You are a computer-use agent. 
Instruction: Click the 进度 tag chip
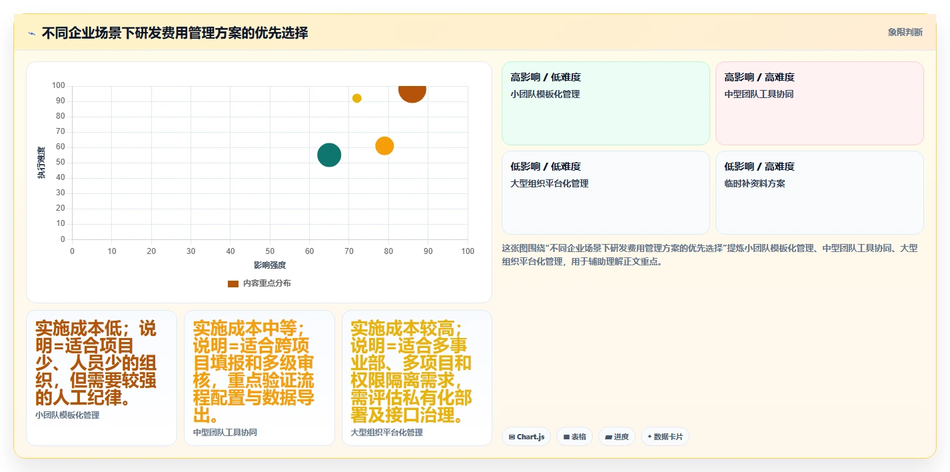(617, 437)
